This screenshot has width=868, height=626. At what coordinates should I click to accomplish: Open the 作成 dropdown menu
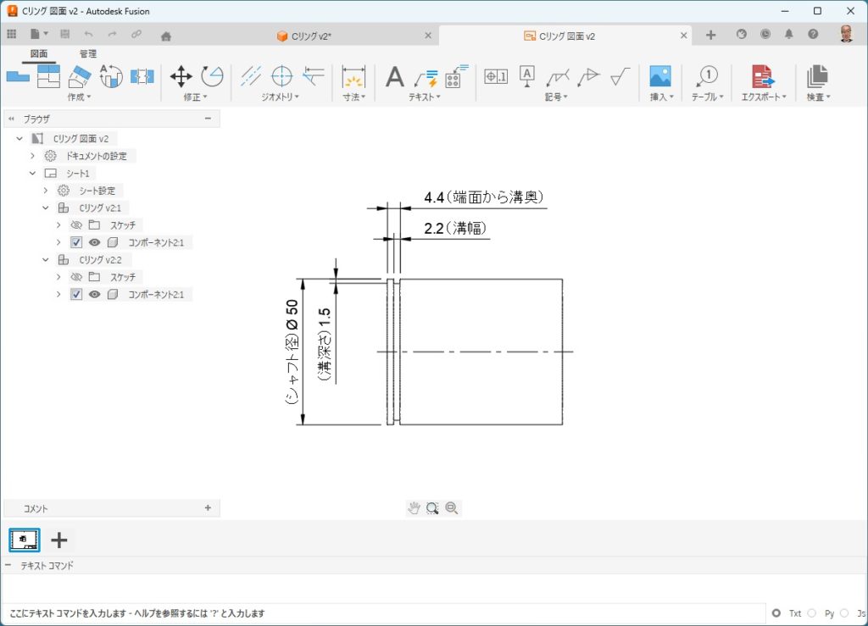click(x=79, y=97)
